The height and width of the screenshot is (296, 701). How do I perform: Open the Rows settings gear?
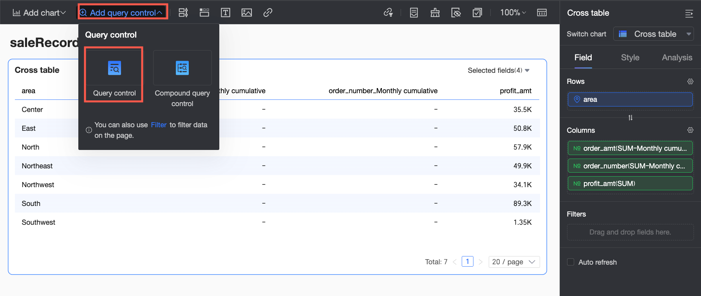coord(690,81)
